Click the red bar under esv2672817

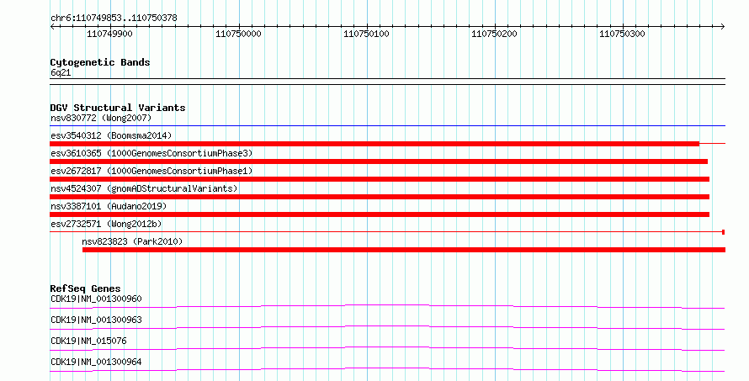(380, 179)
